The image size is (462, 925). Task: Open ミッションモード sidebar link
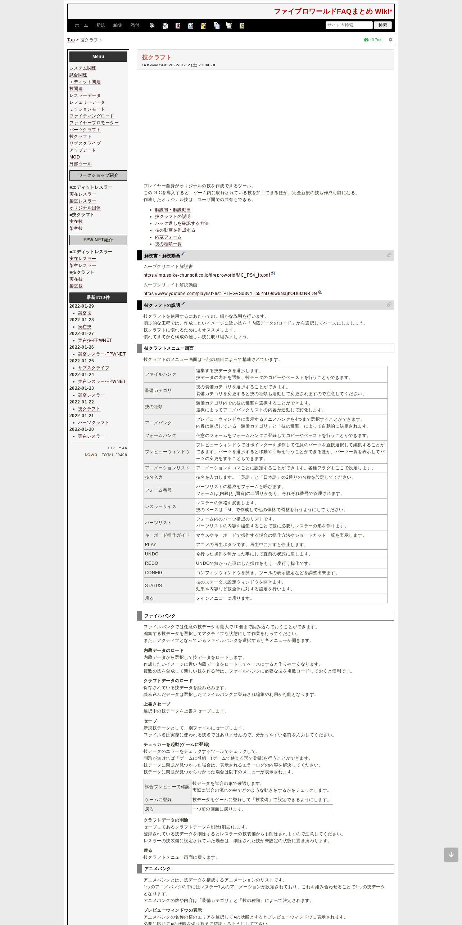[x=87, y=109]
